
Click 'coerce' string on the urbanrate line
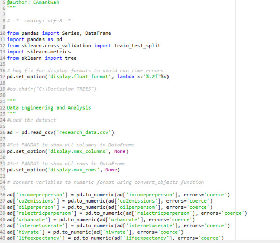(180, 220)
